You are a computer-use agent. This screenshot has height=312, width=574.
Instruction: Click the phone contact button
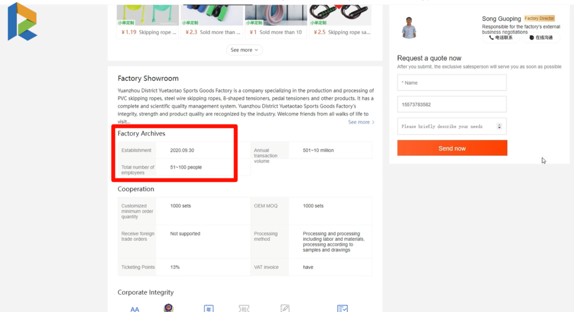(501, 38)
